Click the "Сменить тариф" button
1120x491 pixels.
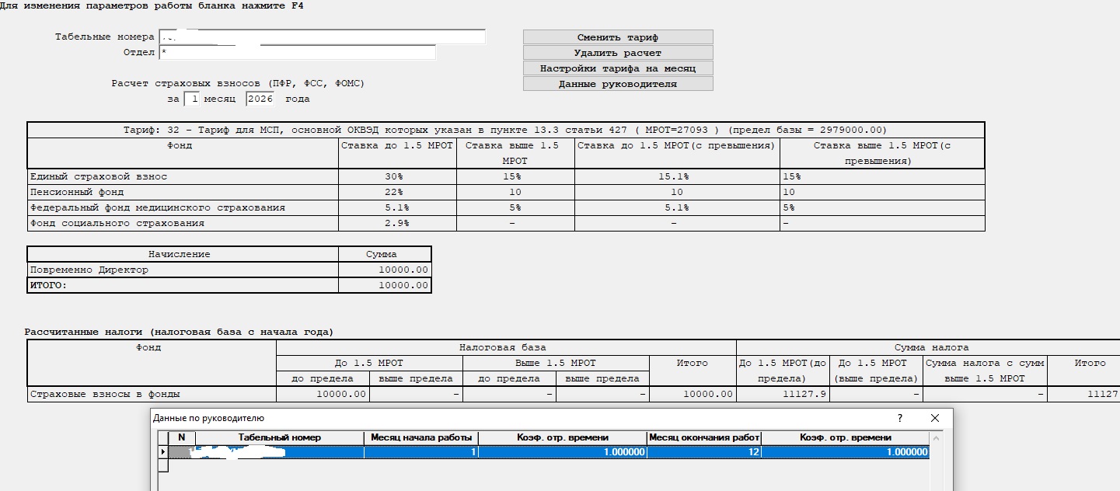click(x=618, y=37)
